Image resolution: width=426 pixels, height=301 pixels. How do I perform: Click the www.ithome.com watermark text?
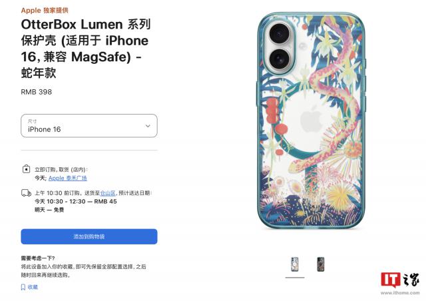400,293
